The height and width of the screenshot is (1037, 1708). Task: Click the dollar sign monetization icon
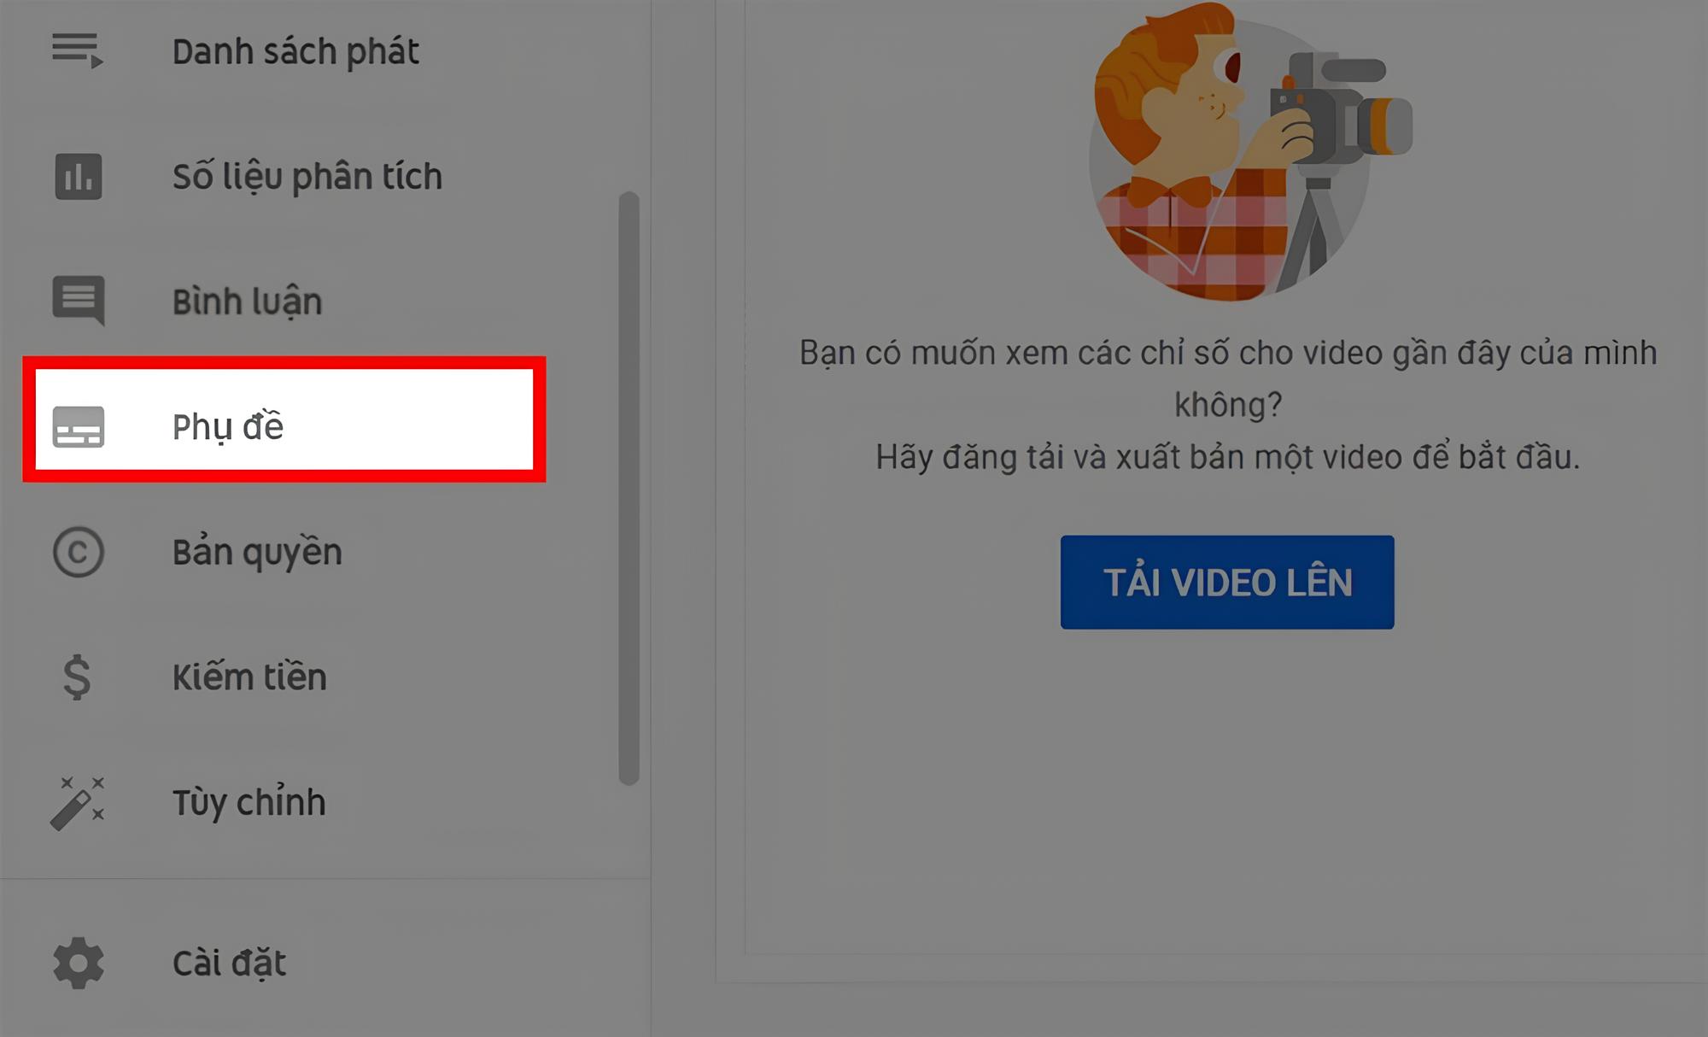tap(77, 677)
